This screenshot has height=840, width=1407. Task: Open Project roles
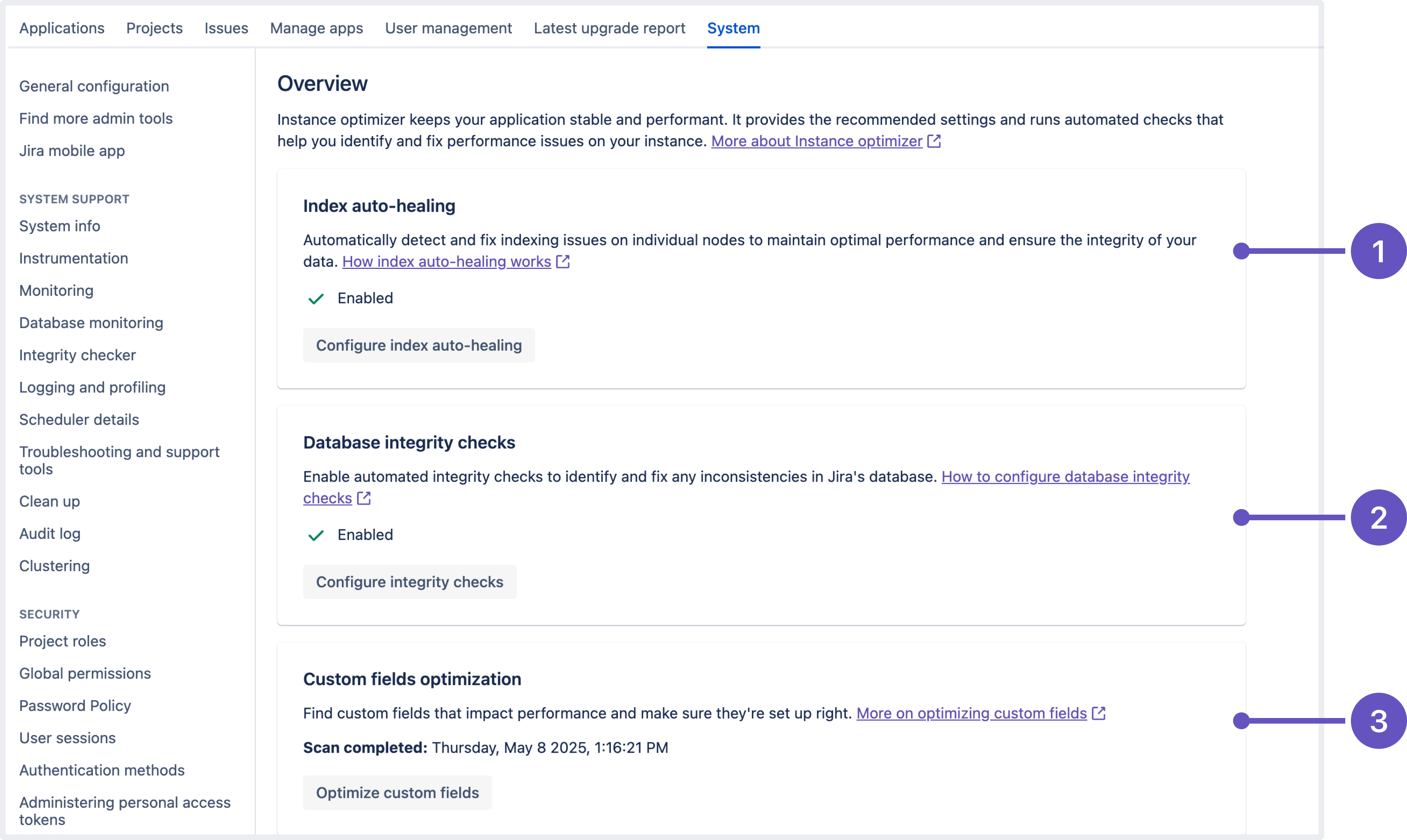[x=62, y=641]
